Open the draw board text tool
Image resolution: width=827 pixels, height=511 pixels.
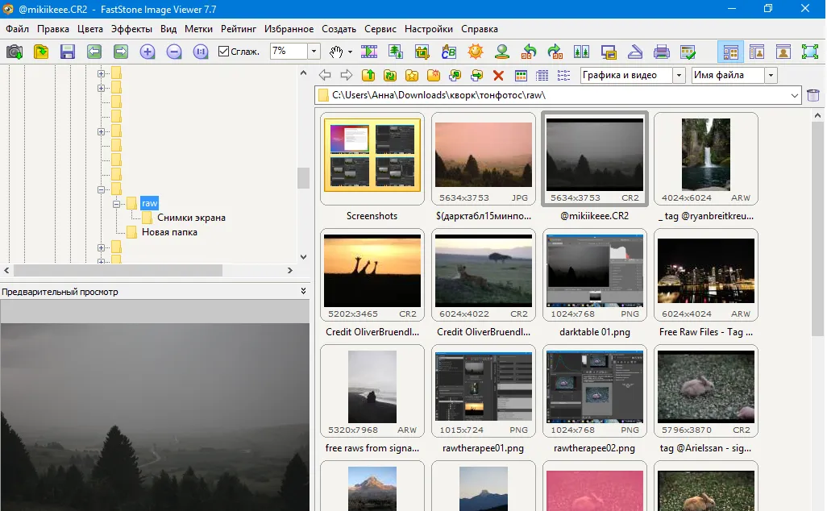tap(449, 52)
